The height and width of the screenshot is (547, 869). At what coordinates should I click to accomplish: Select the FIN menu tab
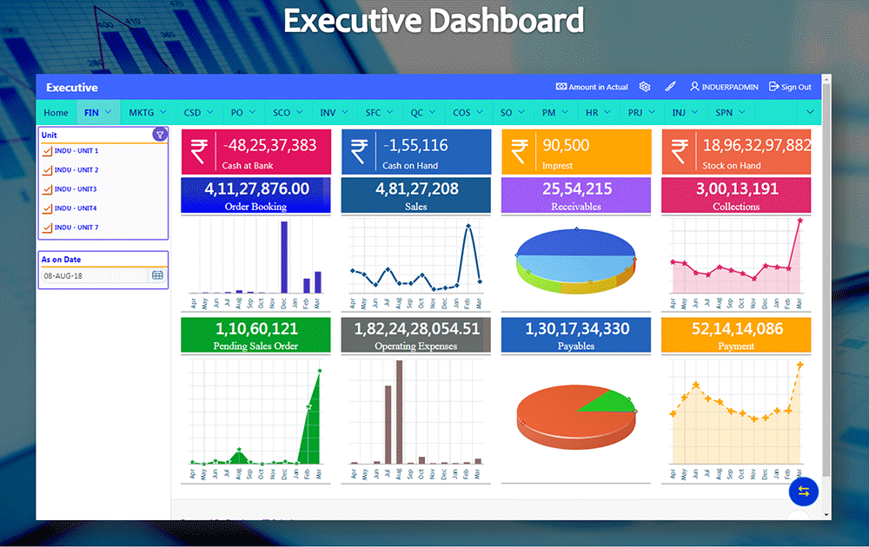(x=97, y=113)
